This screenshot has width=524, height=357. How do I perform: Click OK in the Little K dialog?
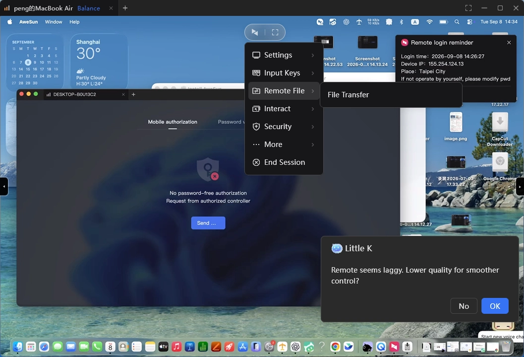pyautogui.click(x=495, y=306)
